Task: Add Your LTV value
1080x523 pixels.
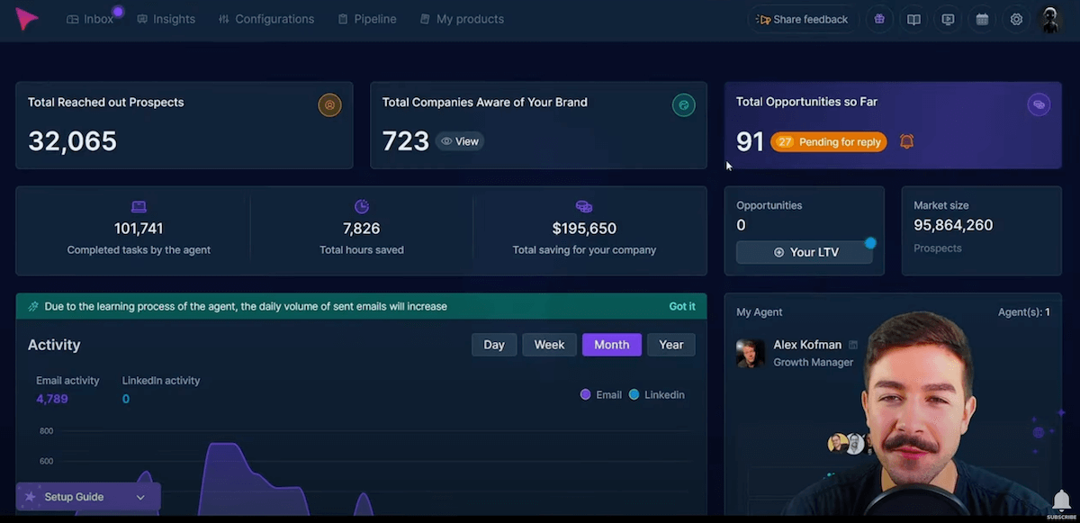Action: click(x=805, y=252)
